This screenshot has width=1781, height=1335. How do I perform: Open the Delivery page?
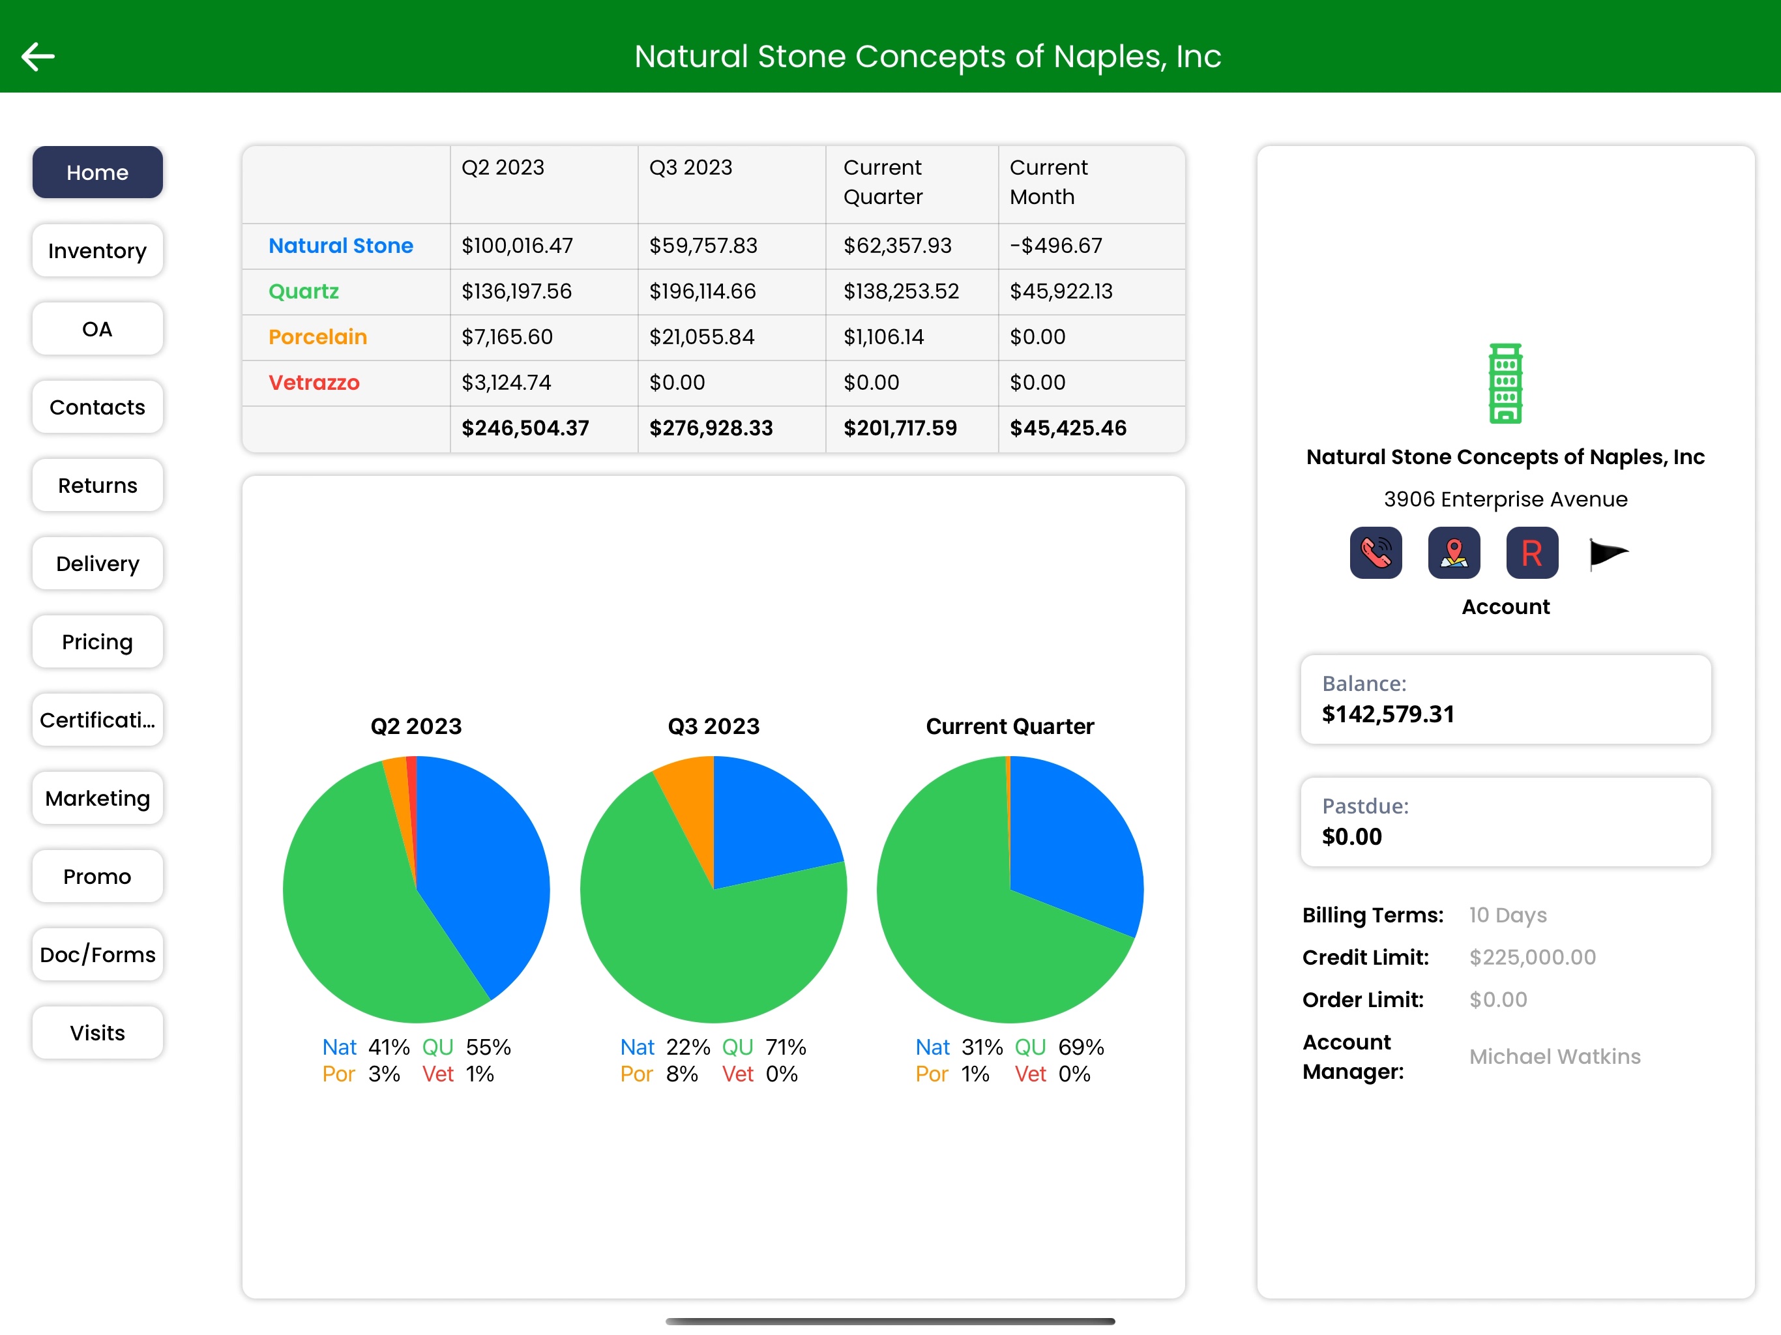[97, 564]
